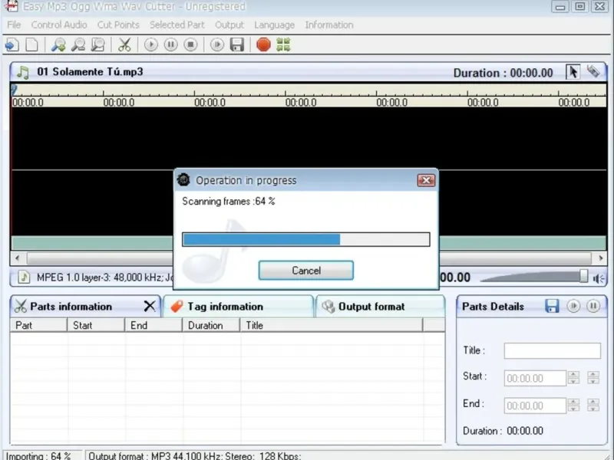
Task: Click the open file toolbar icon
Action: [x=12, y=44]
